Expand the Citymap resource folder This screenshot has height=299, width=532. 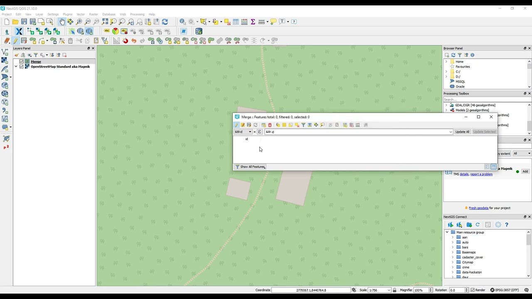coord(453,262)
